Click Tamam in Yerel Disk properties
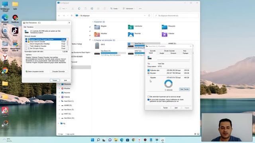 165,108
